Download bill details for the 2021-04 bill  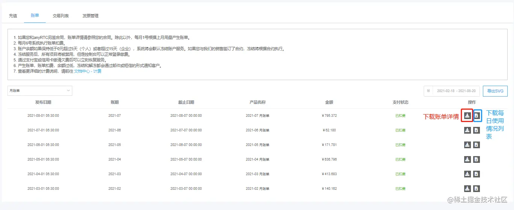[467, 159]
